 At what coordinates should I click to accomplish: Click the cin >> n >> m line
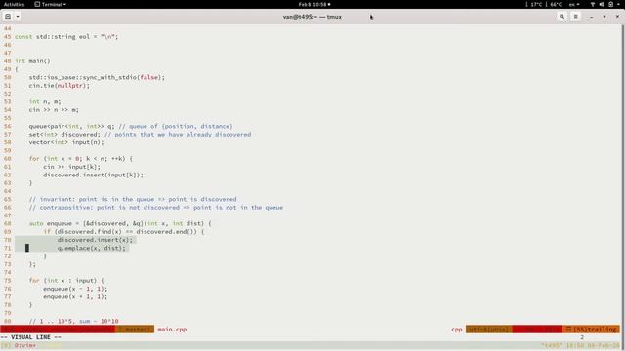point(54,110)
